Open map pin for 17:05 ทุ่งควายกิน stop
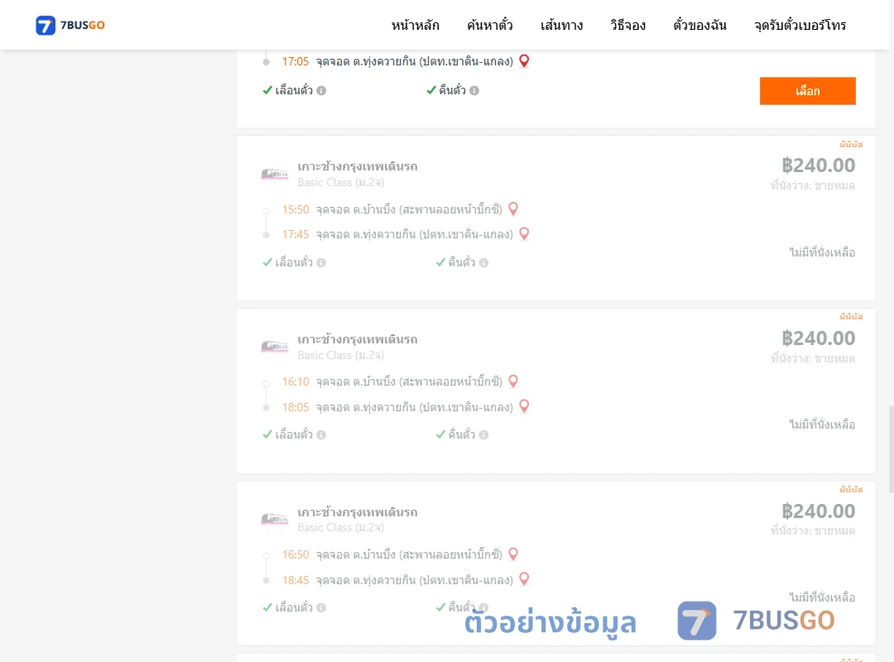 (x=524, y=61)
